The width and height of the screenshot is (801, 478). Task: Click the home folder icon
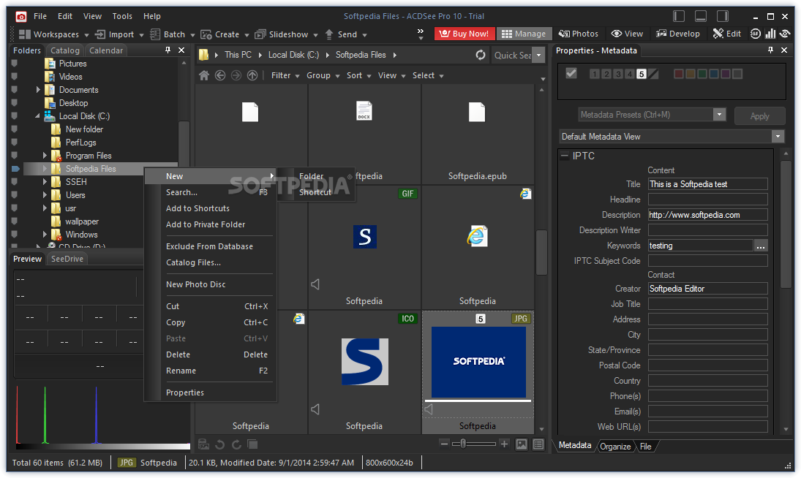point(204,75)
